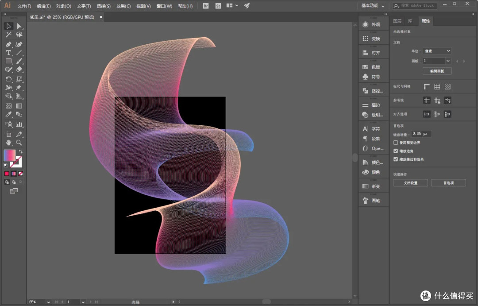Click the 编辑画板 button
Image resolution: width=478 pixels, height=306 pixels.
(x=437, y=71)
